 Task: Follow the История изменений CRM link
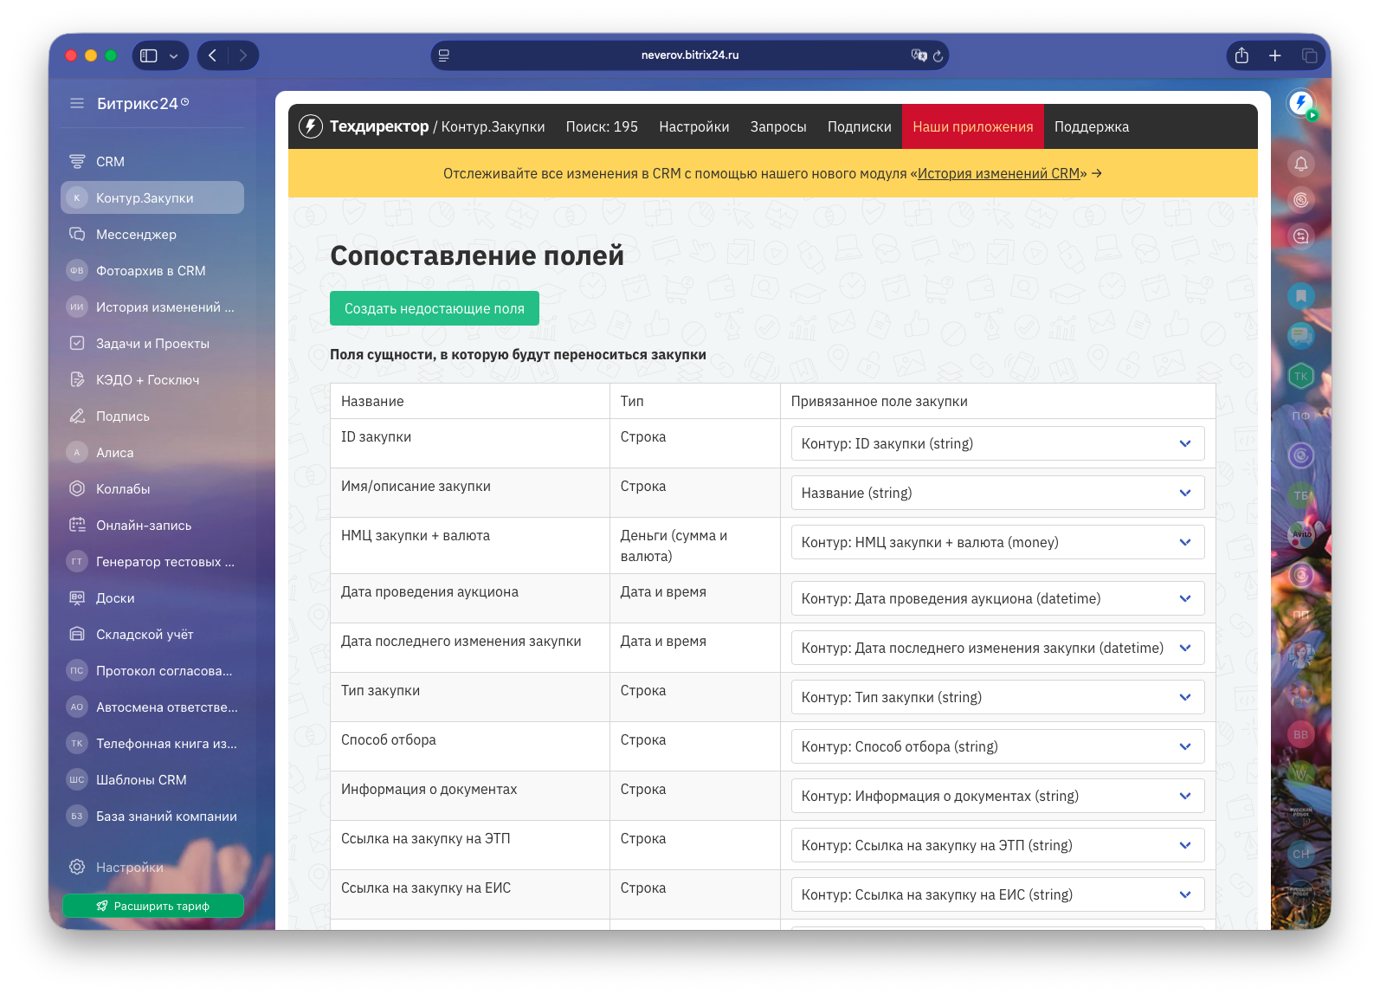[x=998, y=173]
